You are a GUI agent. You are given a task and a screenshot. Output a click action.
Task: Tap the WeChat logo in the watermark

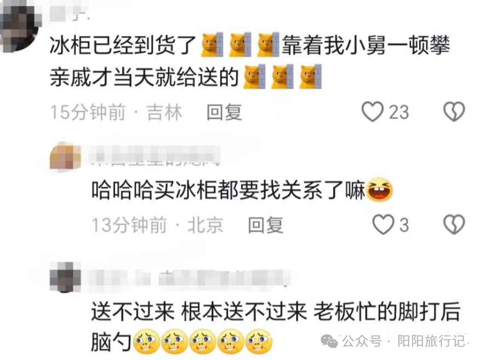[x=329, y=341]
